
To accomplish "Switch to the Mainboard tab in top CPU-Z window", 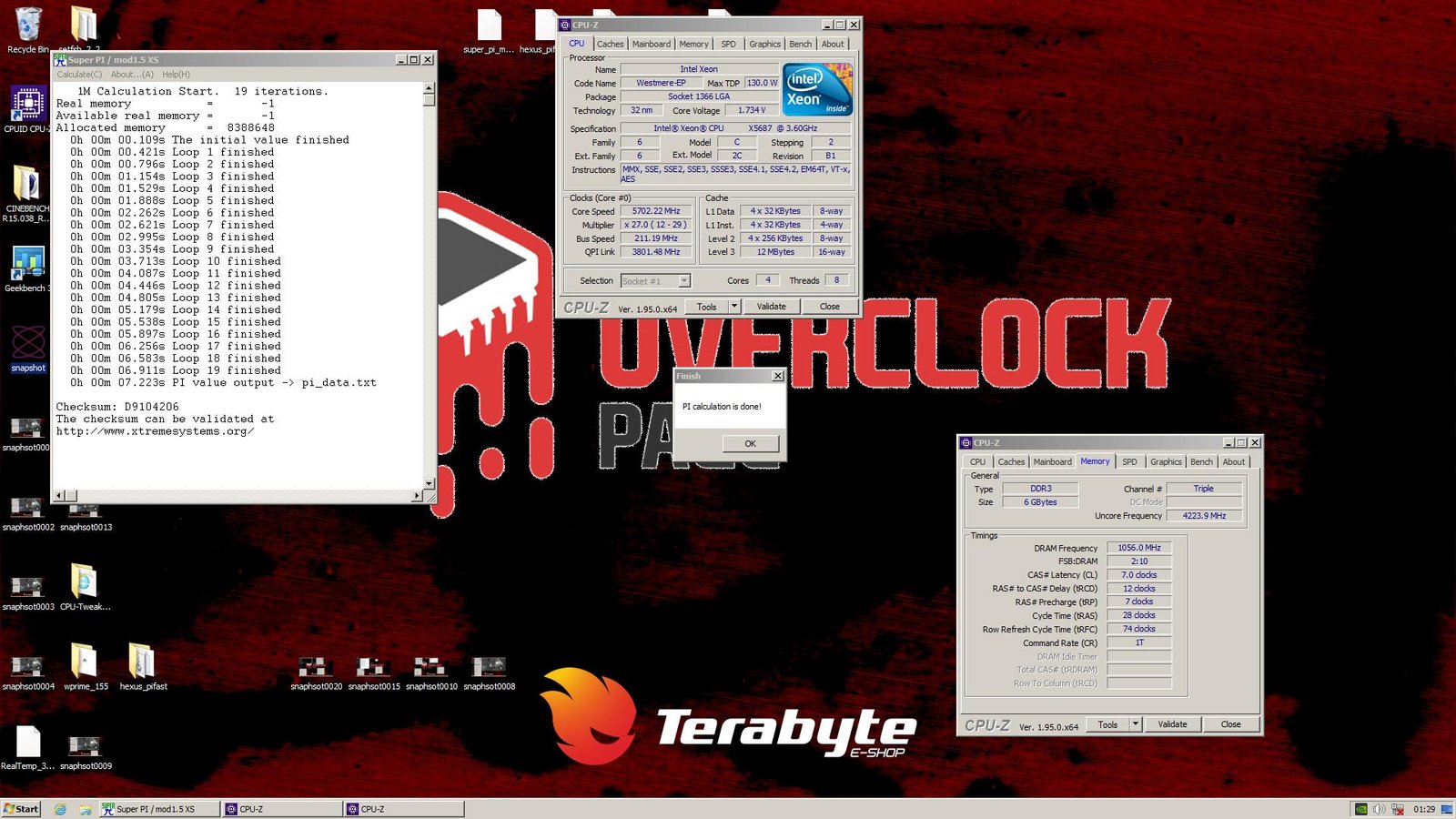I will tap(651, 44).
